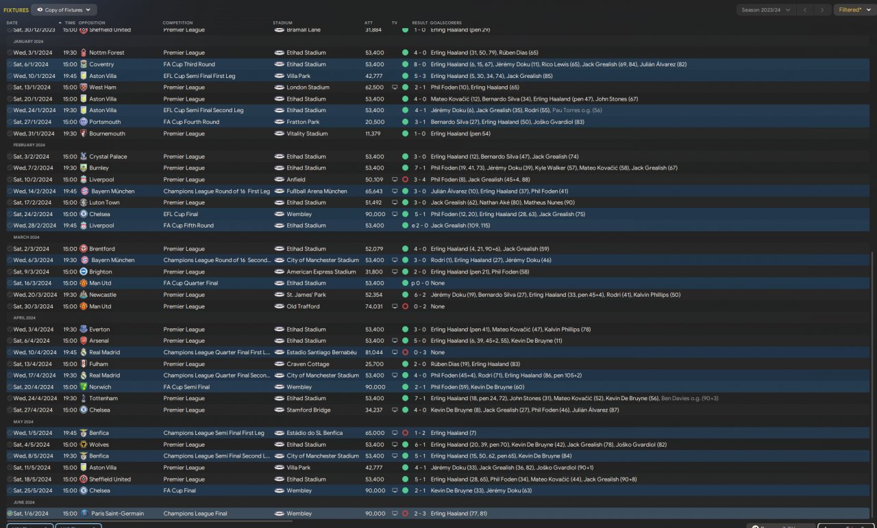Toggle the selector circle for Wed, 3/1/2024
Image resolution: width=877 pixels, height=528 pixels.
10,53
